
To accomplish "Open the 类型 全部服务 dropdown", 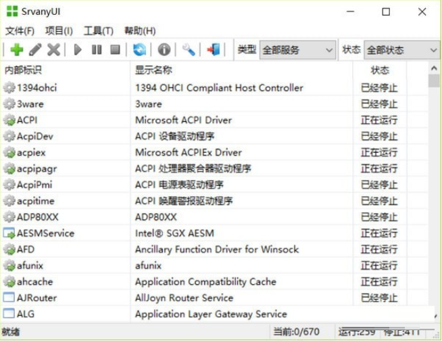I will pyautogui.click(x=297, y=50).
